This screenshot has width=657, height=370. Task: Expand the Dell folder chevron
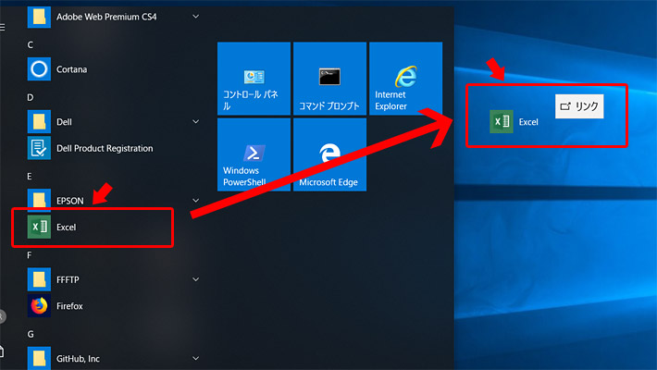point(195,121)
